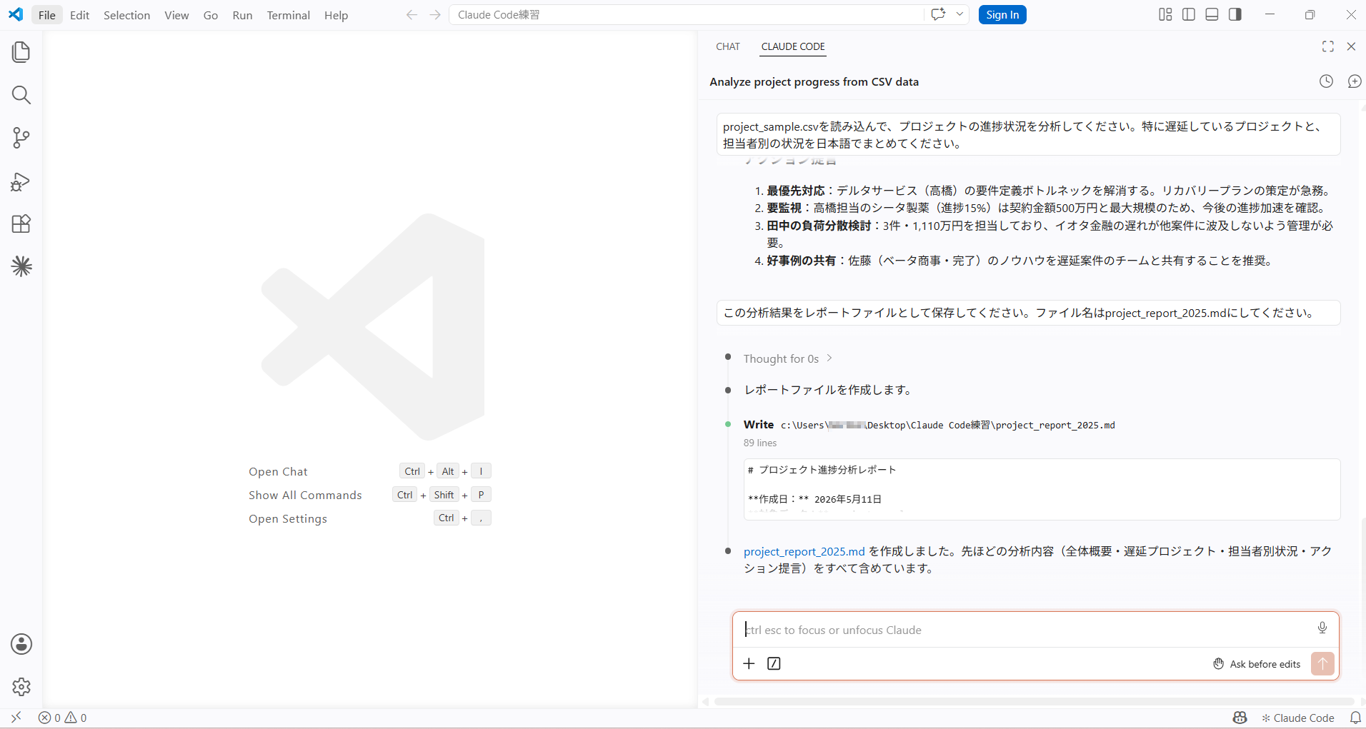Click horizontal scrollbar of Claude panel

(x=1033, y=702)
